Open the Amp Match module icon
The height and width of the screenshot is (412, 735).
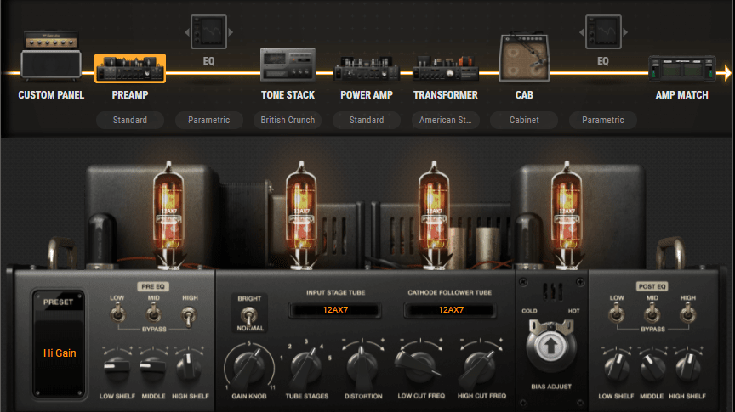tap(682, 68)
